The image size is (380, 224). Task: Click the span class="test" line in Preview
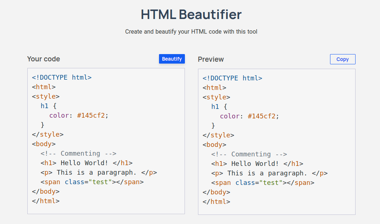pyautogui.click(x=263, y=183)
